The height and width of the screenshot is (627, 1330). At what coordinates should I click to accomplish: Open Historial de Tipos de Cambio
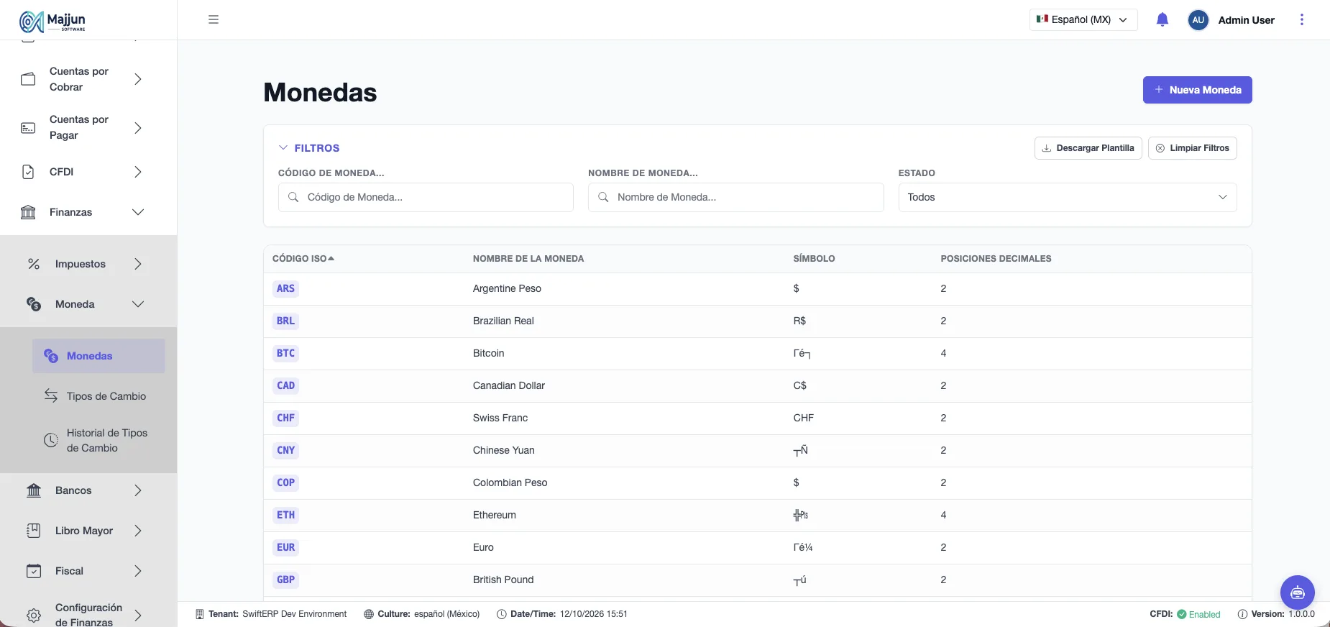(98, 440)
